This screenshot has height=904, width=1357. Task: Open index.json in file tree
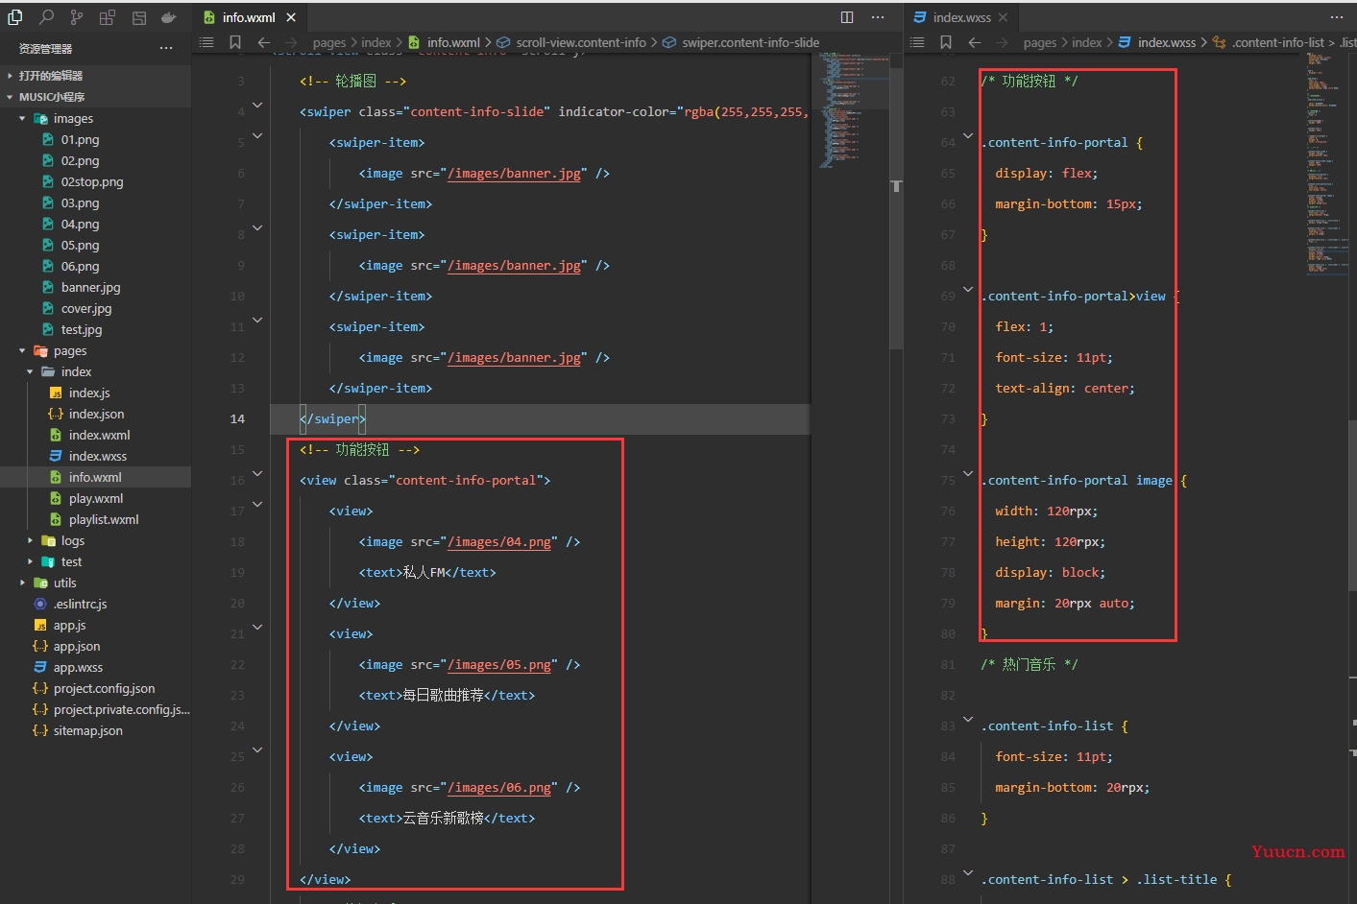tap(96, 414)
